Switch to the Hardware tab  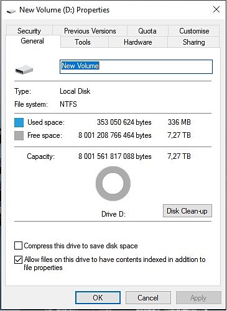click(x=138, y=42)
